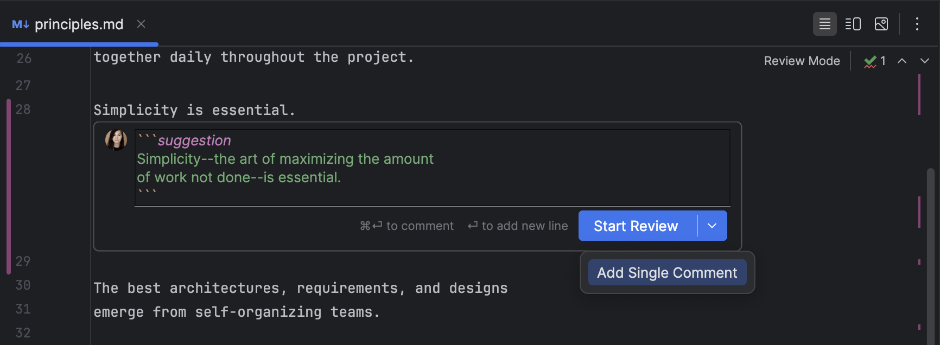Navigate to previous change with the up arrow
The image size is (940, 345).
click(902, 61)
